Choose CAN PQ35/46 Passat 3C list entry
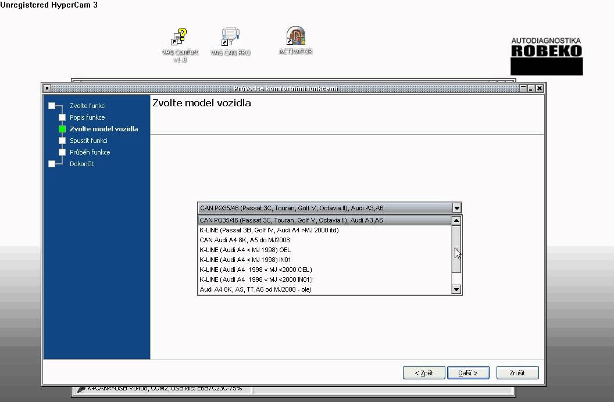 pos(324,220)
